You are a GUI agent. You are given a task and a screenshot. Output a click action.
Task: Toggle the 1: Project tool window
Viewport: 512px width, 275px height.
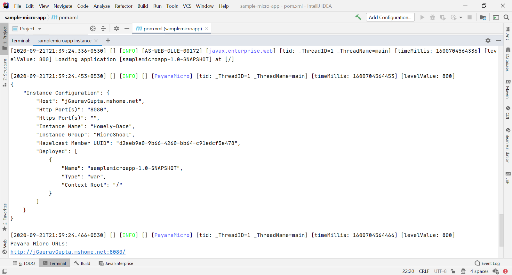pos(4,38)
